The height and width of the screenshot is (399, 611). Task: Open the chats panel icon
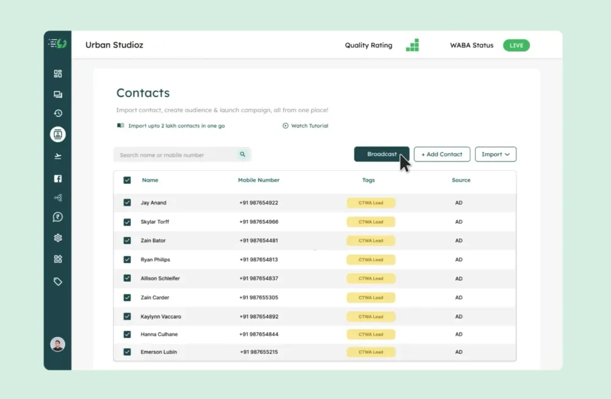coord(57,94)
